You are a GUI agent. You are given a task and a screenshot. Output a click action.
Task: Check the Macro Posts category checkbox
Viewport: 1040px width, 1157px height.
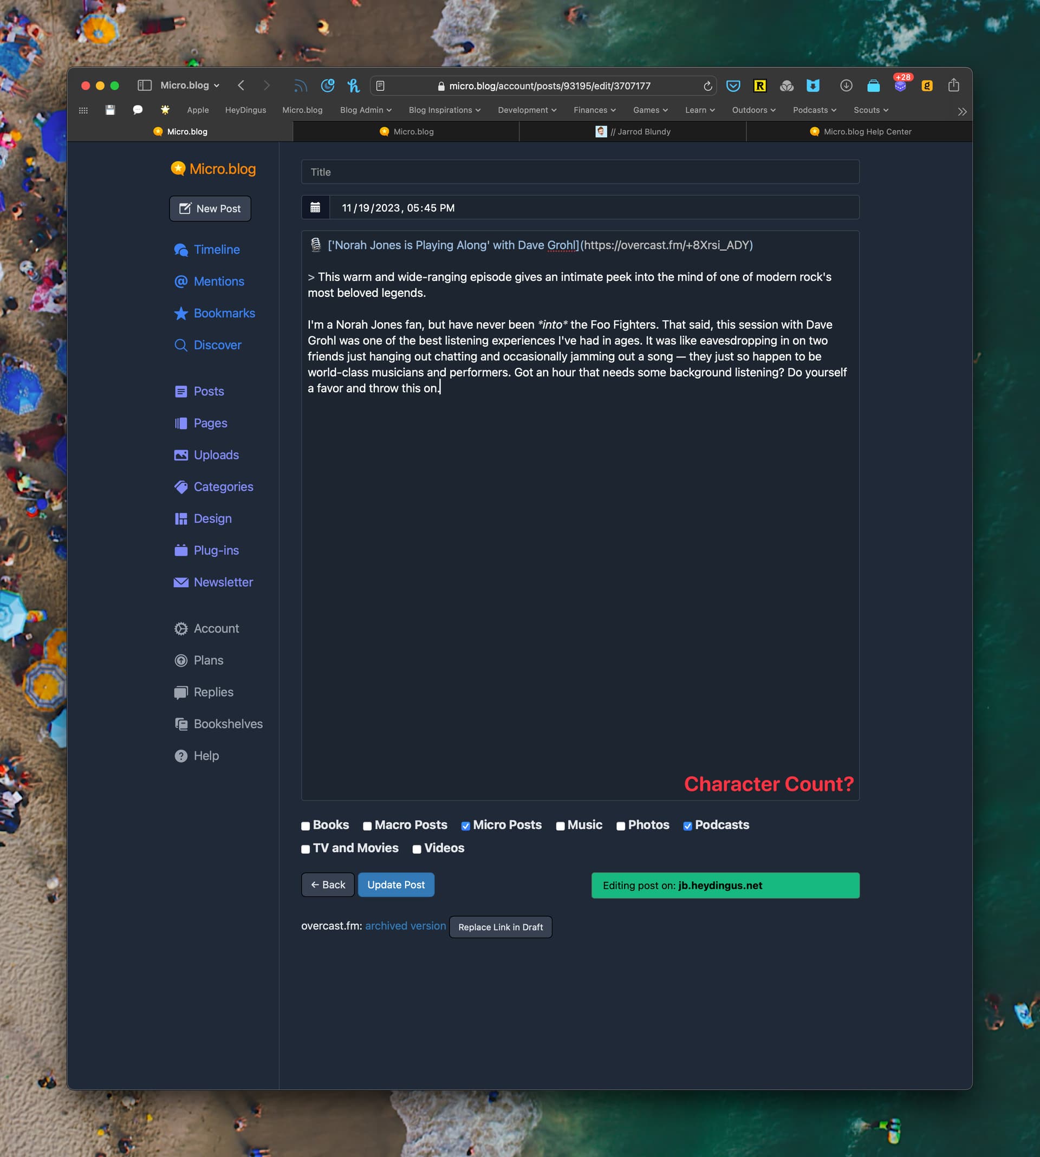[367, 826]
